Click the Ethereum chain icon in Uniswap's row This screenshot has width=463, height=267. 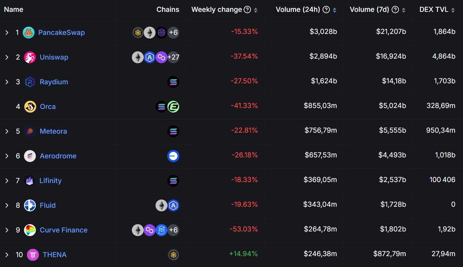click(138, 57)
